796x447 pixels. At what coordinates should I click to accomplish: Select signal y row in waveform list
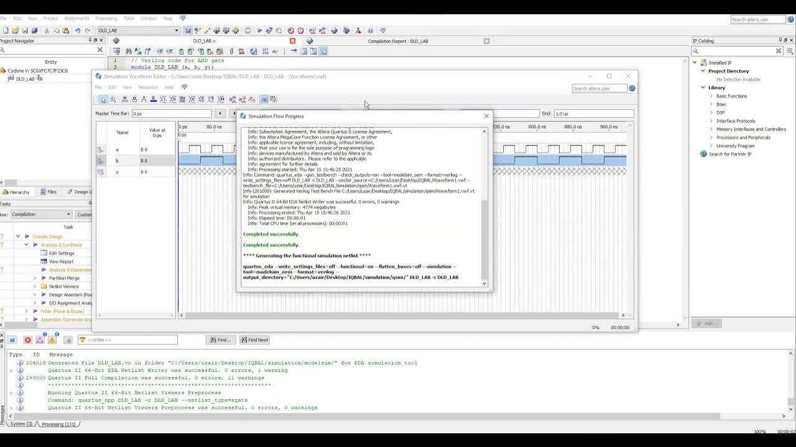click(x=136, y=172)
